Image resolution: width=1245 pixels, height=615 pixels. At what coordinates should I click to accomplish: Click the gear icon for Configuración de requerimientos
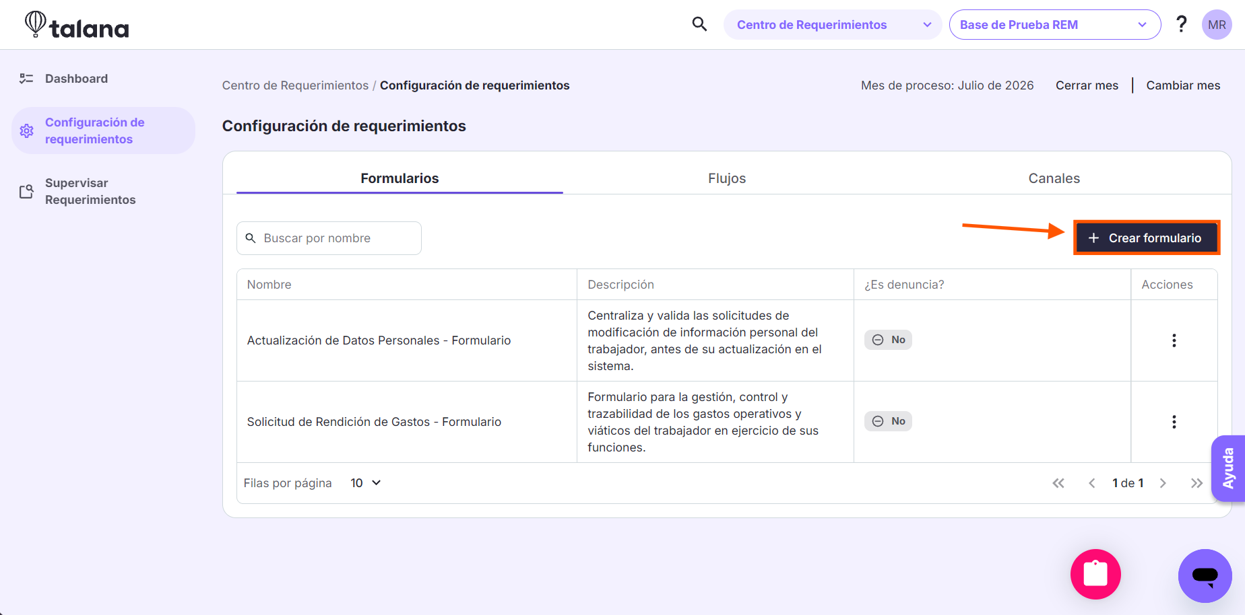(x=27, y=131)
